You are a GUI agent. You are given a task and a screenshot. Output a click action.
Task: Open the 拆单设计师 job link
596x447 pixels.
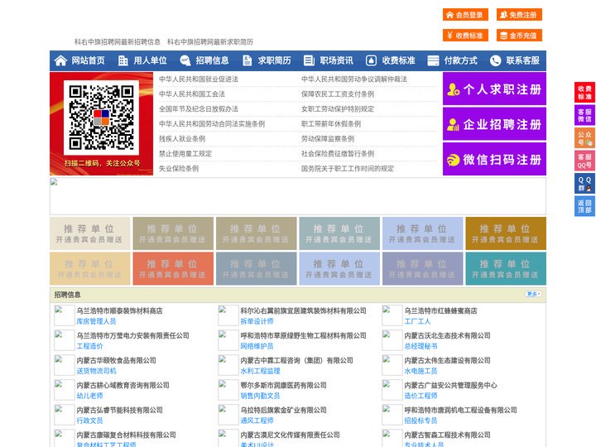257,321
